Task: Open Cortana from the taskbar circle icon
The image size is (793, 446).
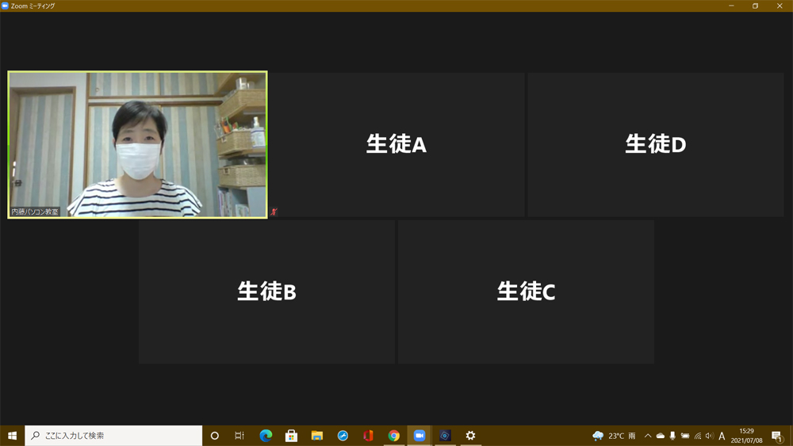Action: tap(214, 436)
